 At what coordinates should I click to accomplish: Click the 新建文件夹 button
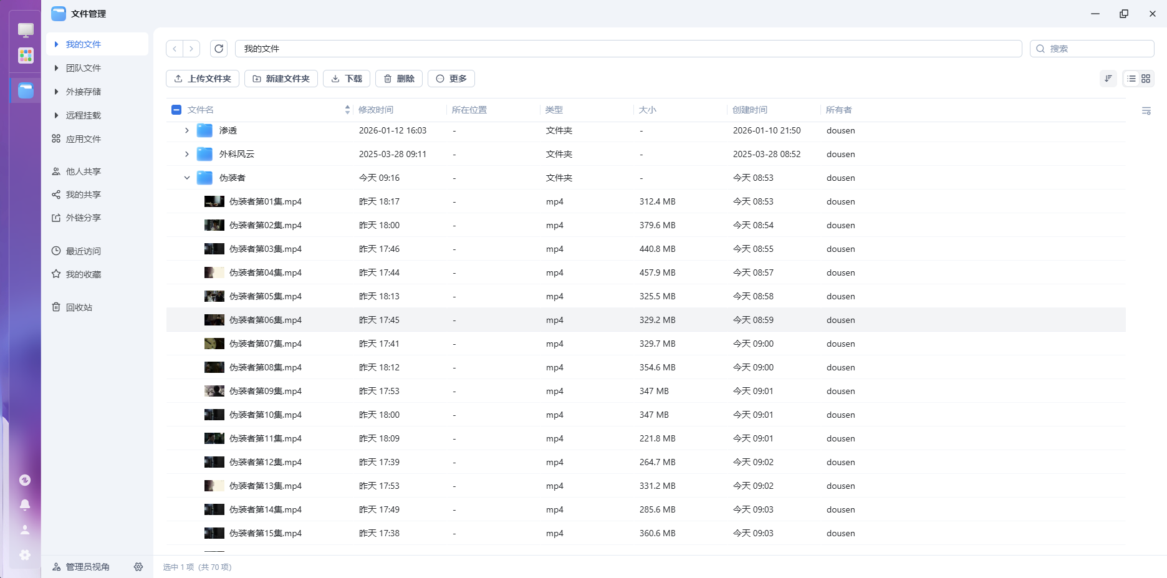tap(281, 79)
